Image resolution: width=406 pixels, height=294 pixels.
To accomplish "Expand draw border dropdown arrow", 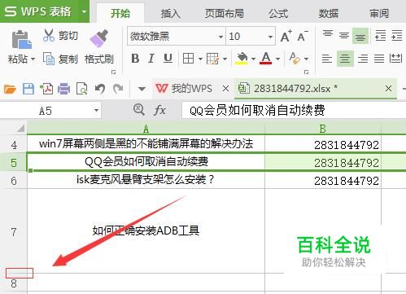I will [225, 59].
